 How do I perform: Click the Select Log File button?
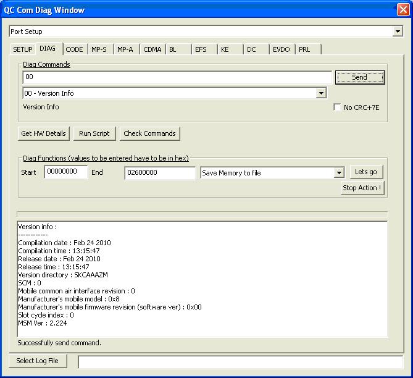(38, 361)
